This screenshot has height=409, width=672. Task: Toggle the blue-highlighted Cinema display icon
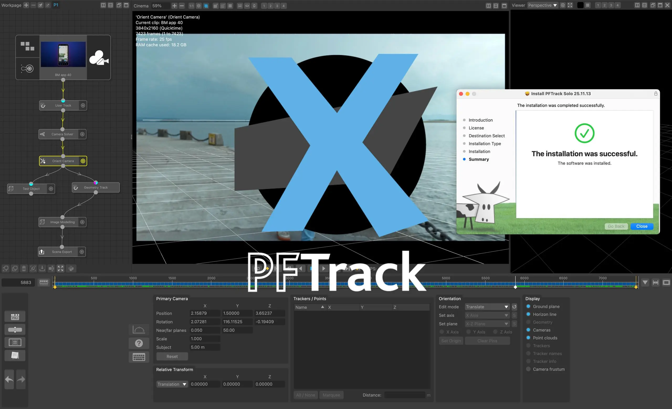[206, 6]
